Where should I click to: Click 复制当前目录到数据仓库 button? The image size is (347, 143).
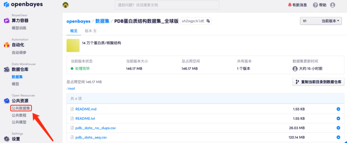(x=319, y=82)
